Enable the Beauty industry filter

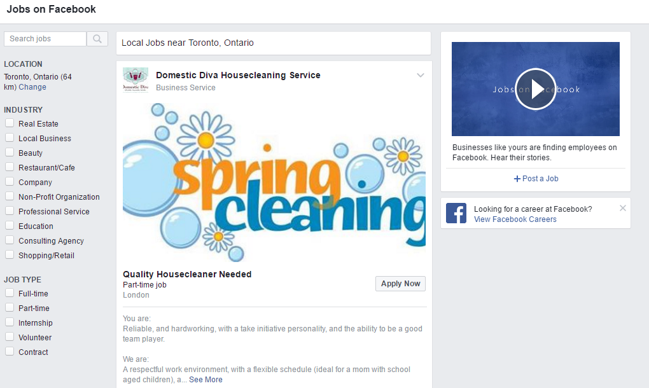click(x=10, y=153)
